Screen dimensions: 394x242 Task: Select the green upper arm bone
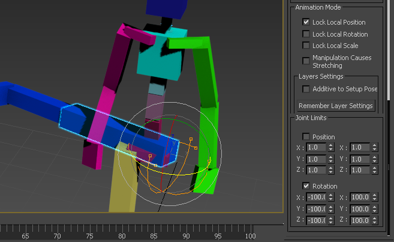(x=204, y=73)
